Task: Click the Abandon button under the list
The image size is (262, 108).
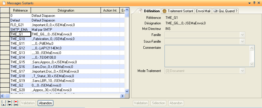Action: (x=46, y=103)
